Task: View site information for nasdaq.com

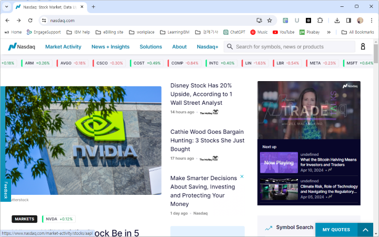Action: pos(44,21)
